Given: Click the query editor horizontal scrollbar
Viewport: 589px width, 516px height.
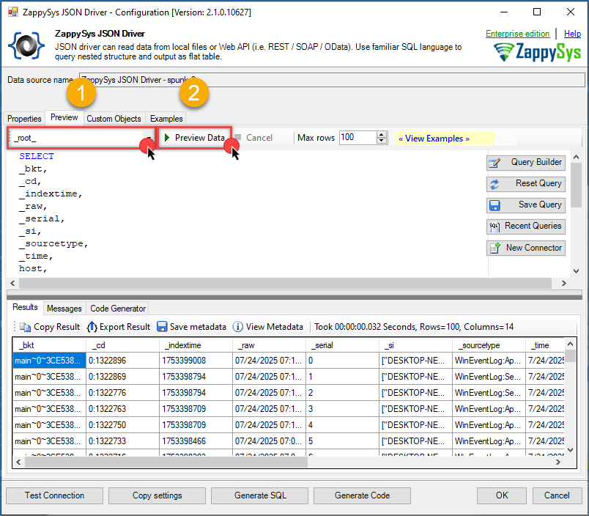Looking at the screenshot, I should [x=285, y=284].
